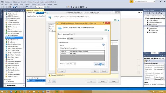Open the Configuration Blackbaud dropdown
The width and height of the screenshot is (166, 93).
85,38
